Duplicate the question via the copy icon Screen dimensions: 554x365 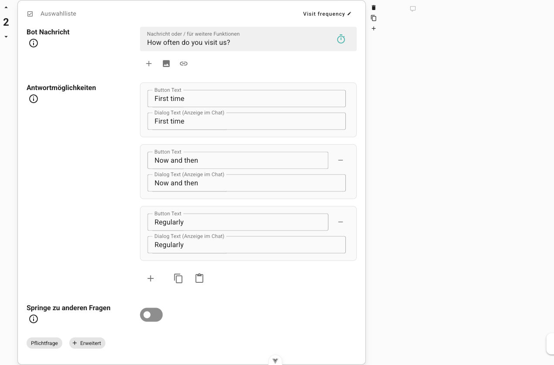pos(374,18)
